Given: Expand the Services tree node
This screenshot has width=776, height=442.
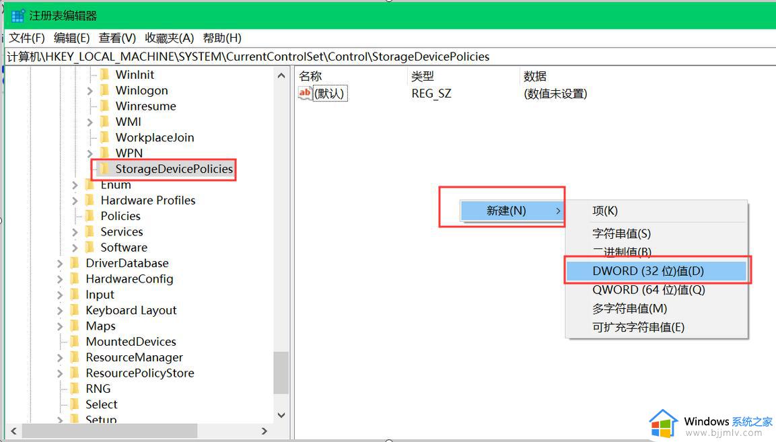Looking at the screenshot, I should point(75,232).
